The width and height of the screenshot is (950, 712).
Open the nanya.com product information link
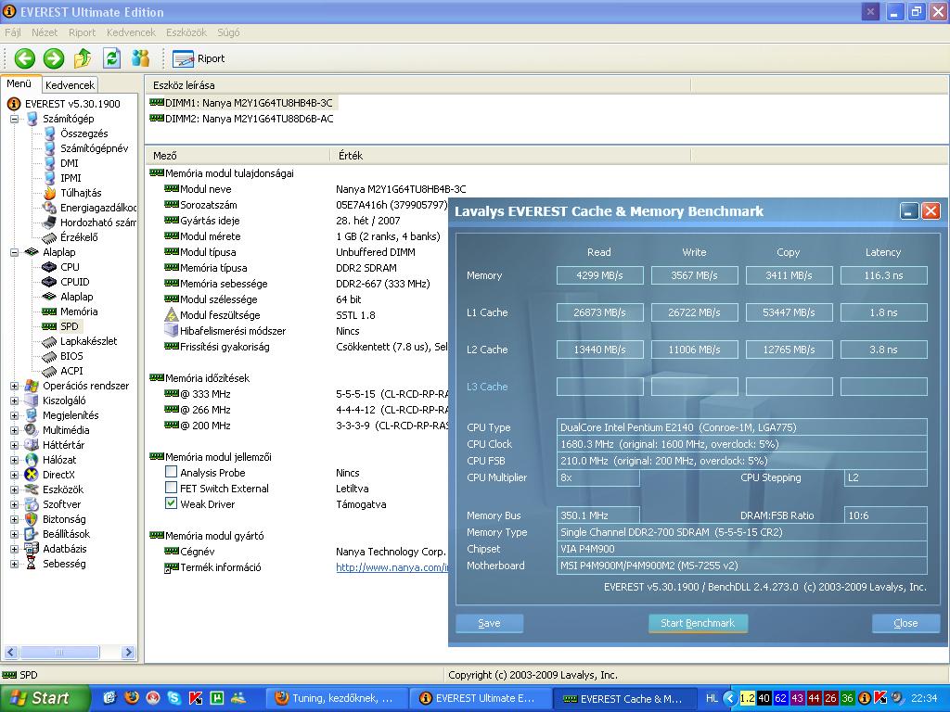click(x=392, y=567)
